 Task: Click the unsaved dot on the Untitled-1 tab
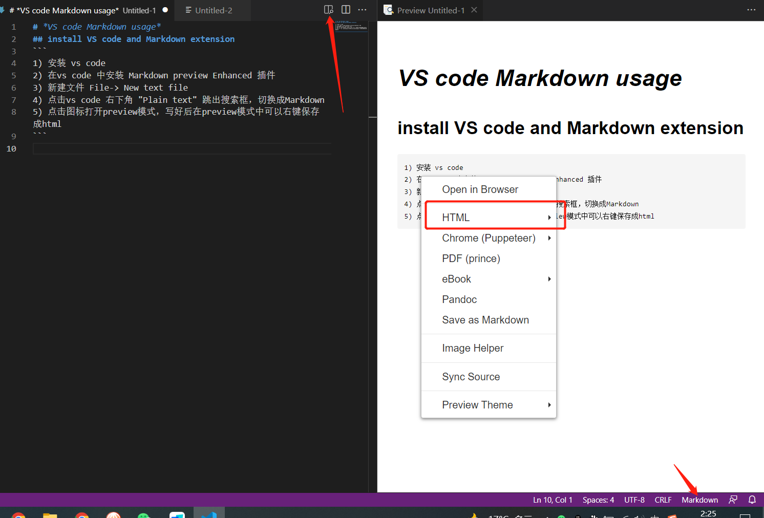(x=165, y=10)
